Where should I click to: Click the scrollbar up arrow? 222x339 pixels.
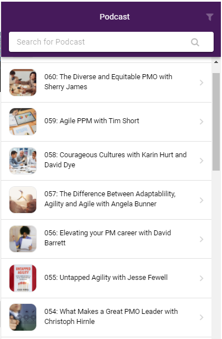(216, 62)
